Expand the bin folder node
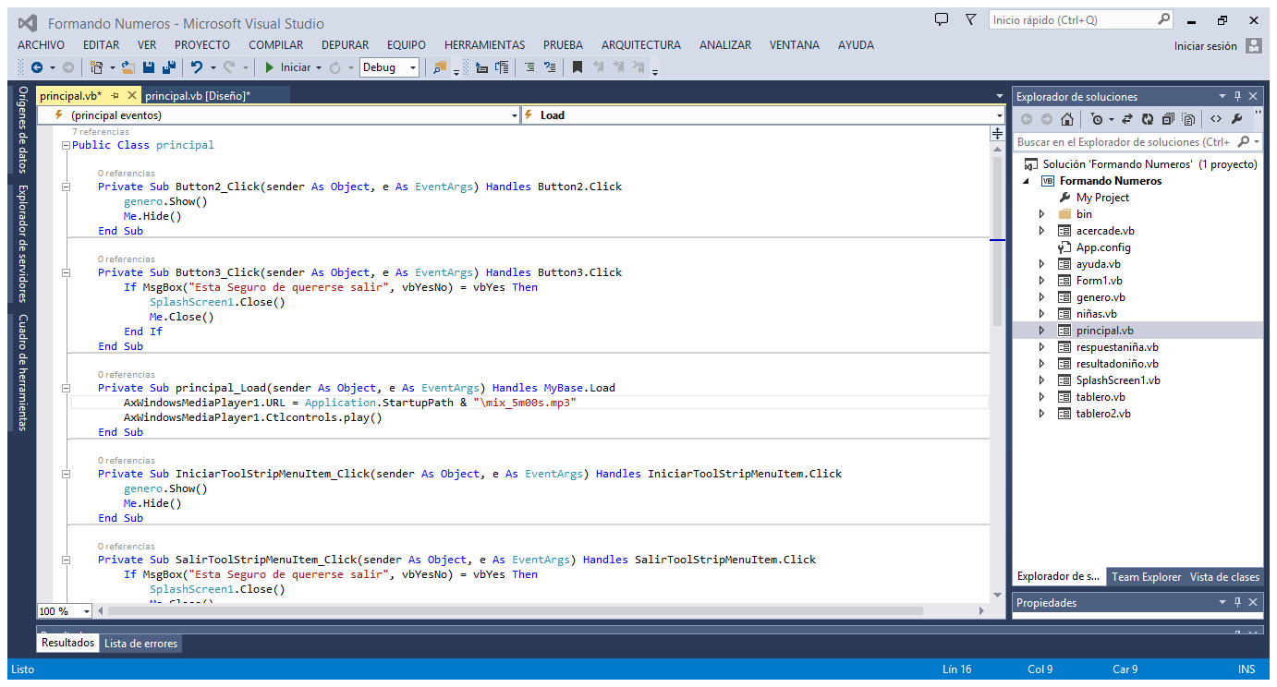Viewport: 1277px width, 687px height. click(1042, 214)
